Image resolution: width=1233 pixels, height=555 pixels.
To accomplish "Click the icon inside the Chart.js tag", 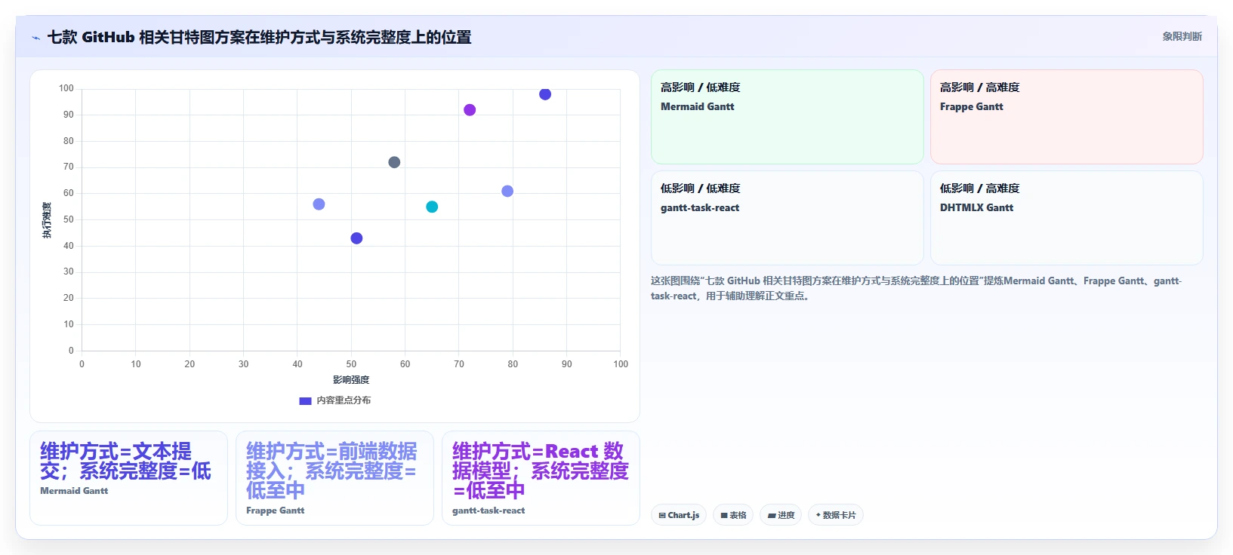I will [x=662, y=516].
